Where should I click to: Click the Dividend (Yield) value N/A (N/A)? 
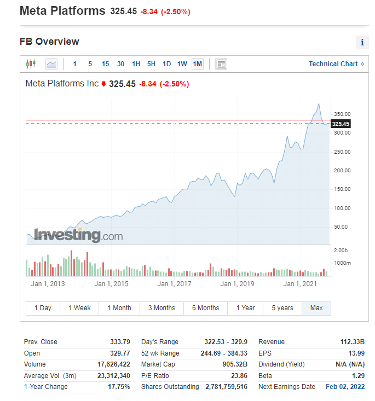pyautogui.click(x=350, y=364)
